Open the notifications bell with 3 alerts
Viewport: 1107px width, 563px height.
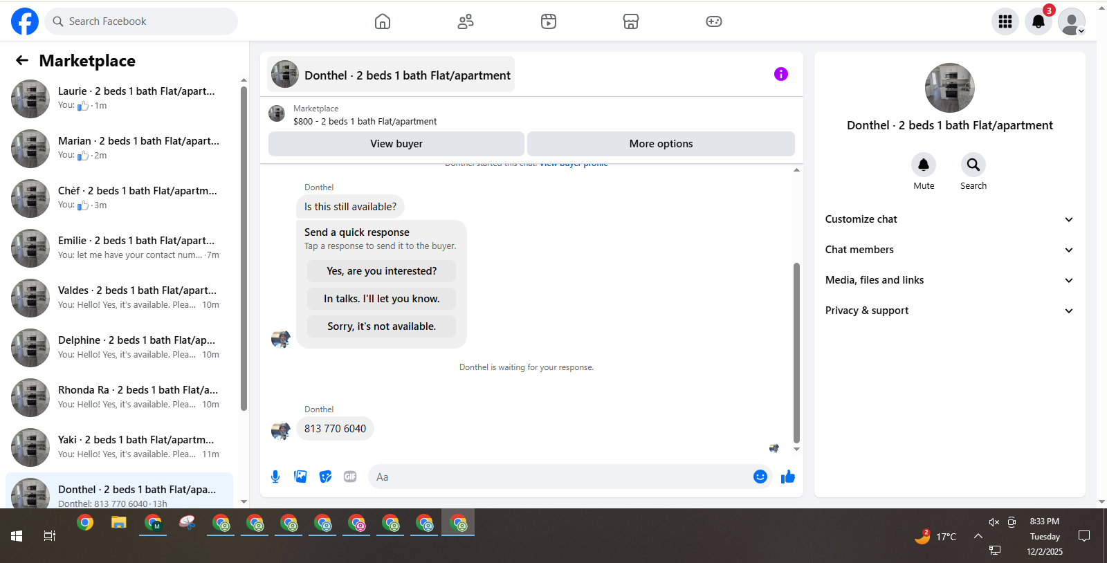[x=1039, y=21]
